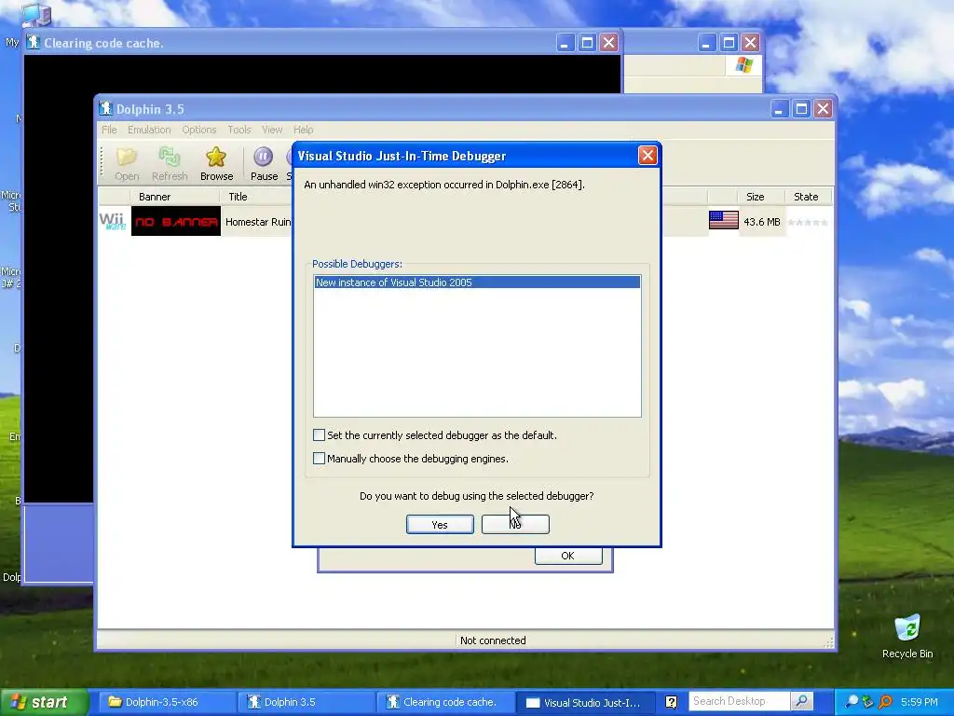The height and width of the screenshot is (716, 954).
Task: Close the background window behind Clearing code cache
Action: (751, 43)
